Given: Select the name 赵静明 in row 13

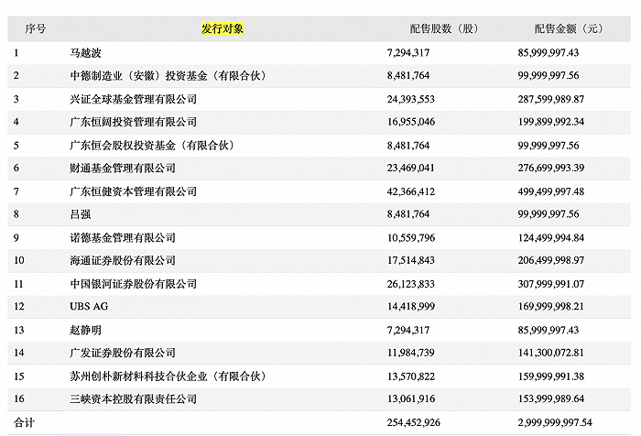Looking at the screenshot, I should 85,330.
